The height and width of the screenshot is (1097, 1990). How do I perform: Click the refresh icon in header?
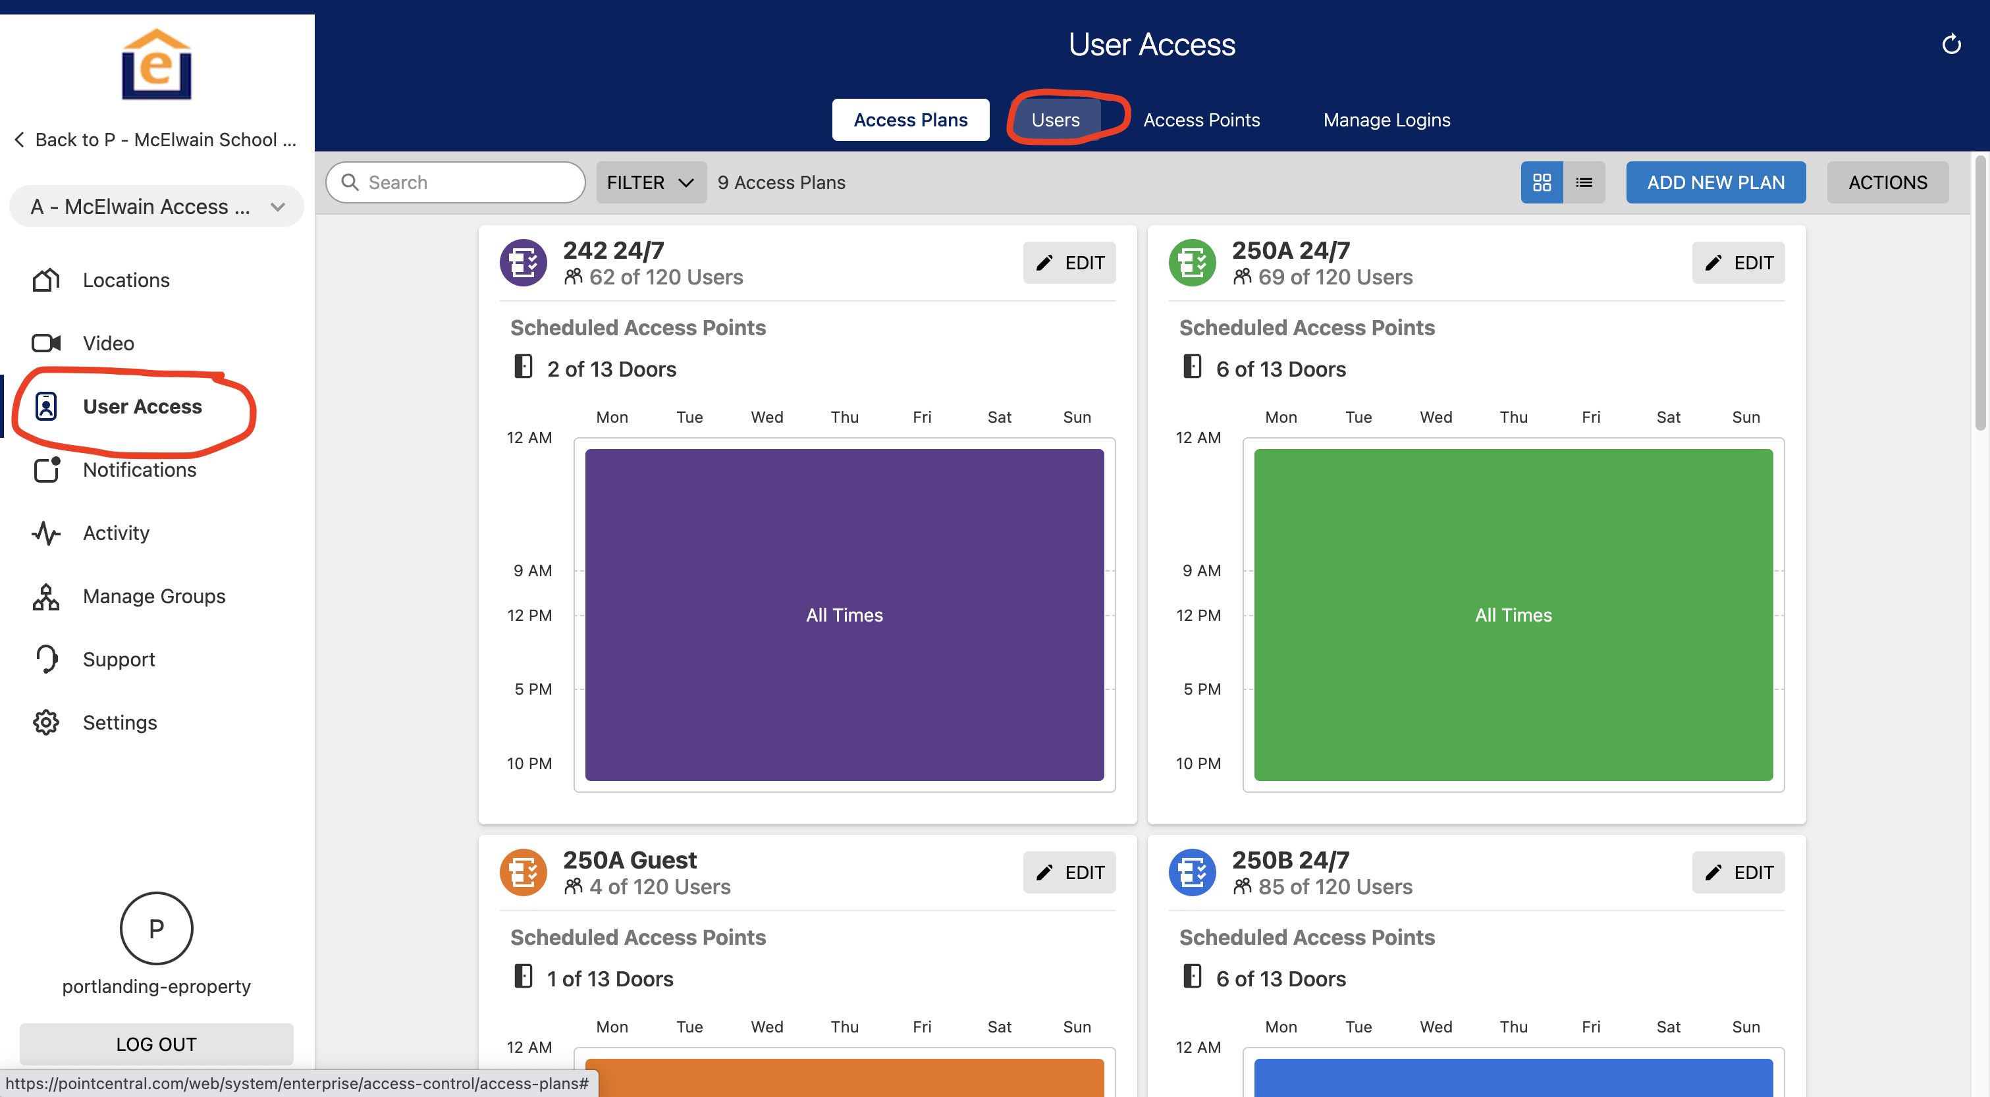[1950, 45]
